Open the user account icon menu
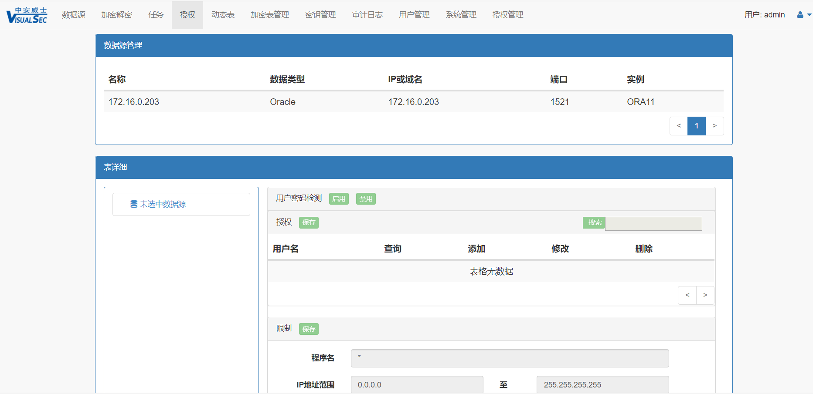Screen dimensions: 813x394 (800, 15)
